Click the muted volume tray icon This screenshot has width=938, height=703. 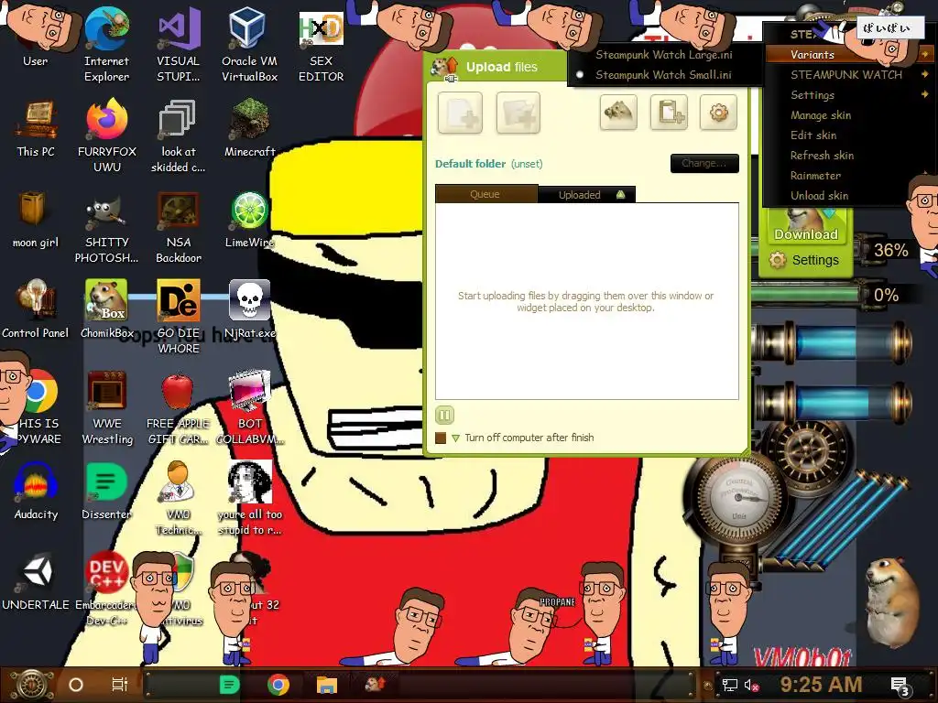point(751,685)
